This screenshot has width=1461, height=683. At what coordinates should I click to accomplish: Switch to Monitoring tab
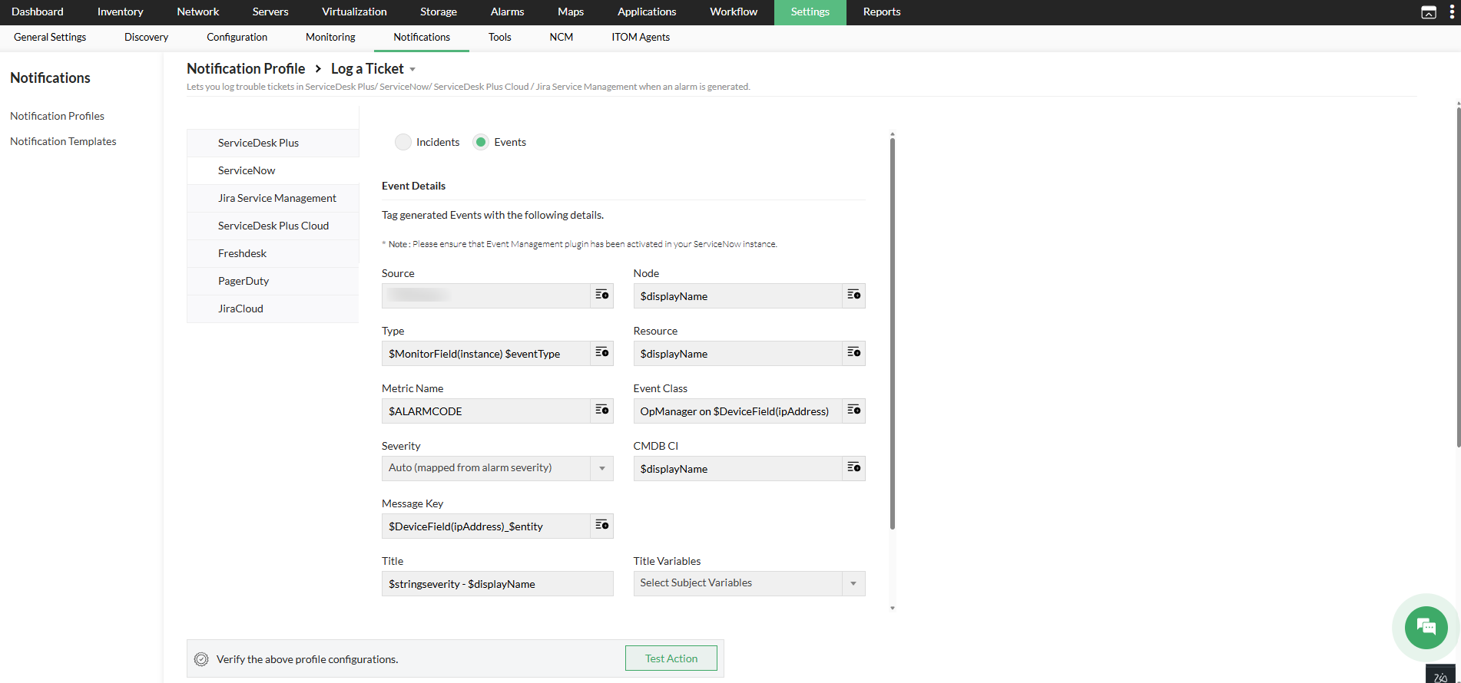tap(330, 38)
